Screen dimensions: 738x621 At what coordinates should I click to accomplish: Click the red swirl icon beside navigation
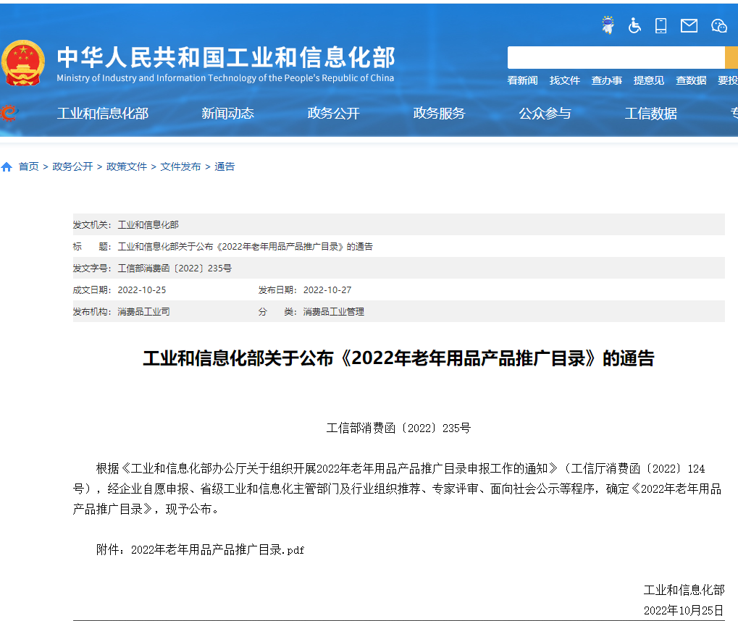tap(8, 113)
